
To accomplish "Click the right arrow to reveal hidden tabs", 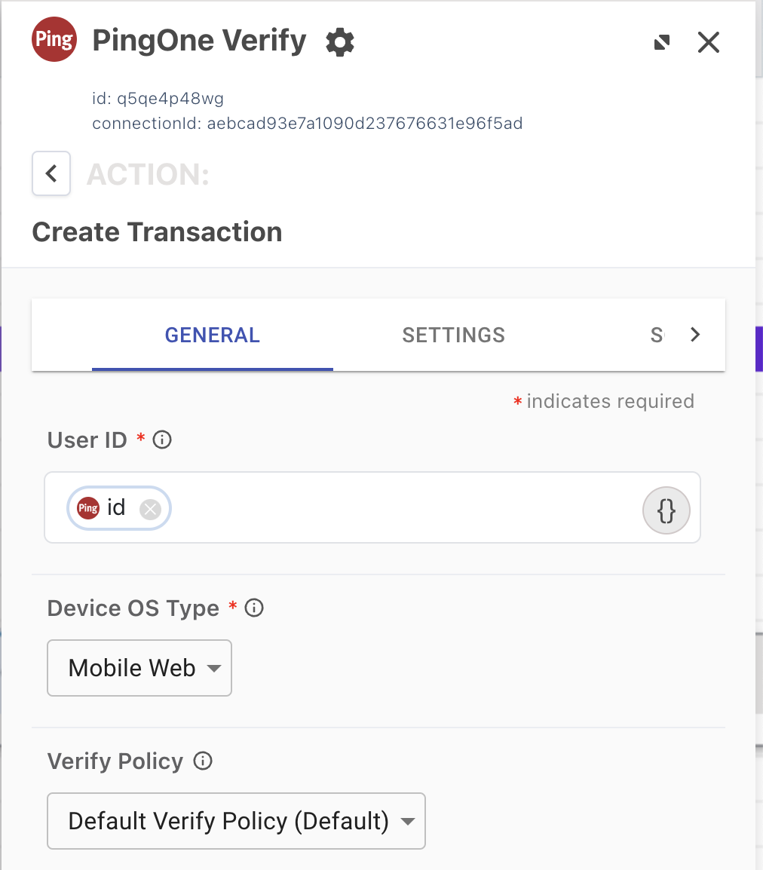I will click(695, 334).
